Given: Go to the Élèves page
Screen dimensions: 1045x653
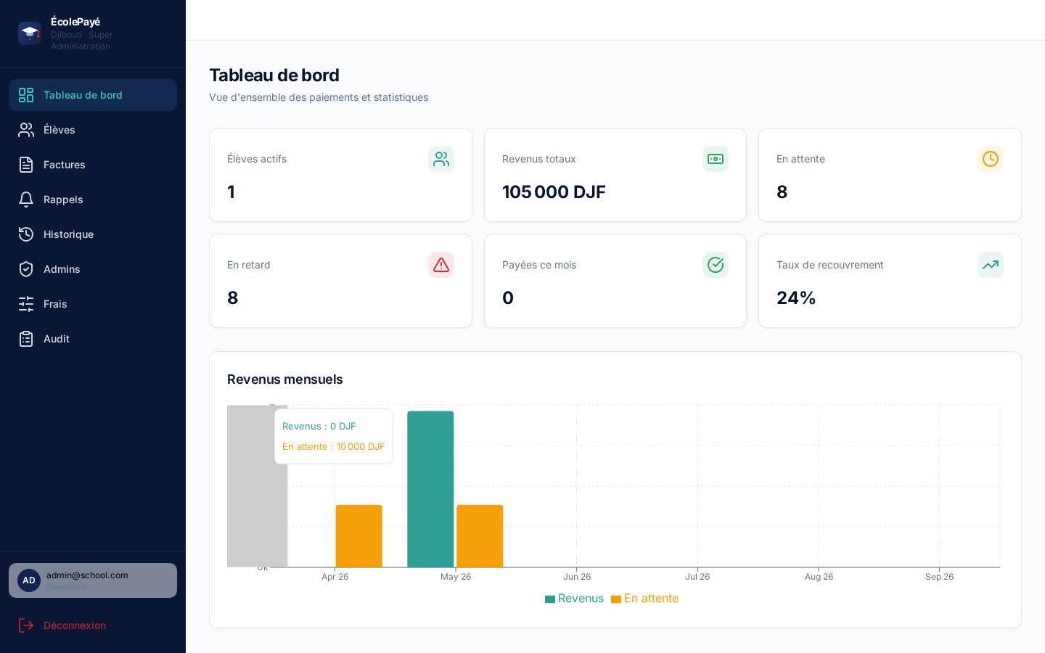Looking at the screenshot, I should [93, 130].
